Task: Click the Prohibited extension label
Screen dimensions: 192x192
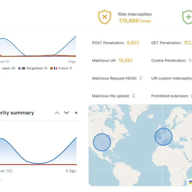Action: click(170, 96)
